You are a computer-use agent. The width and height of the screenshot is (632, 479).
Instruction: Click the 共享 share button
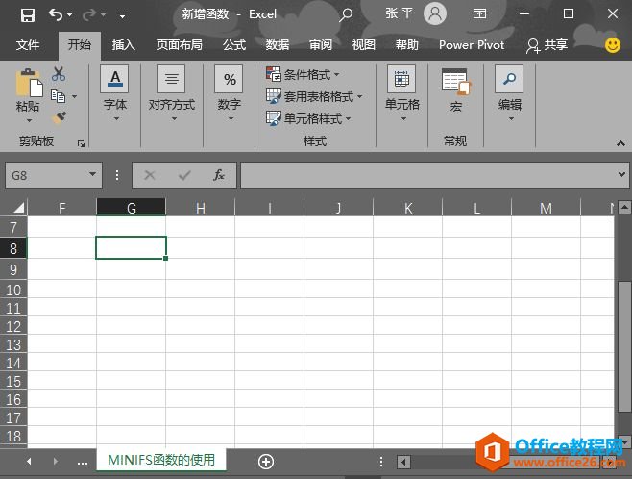pos(547,45)
